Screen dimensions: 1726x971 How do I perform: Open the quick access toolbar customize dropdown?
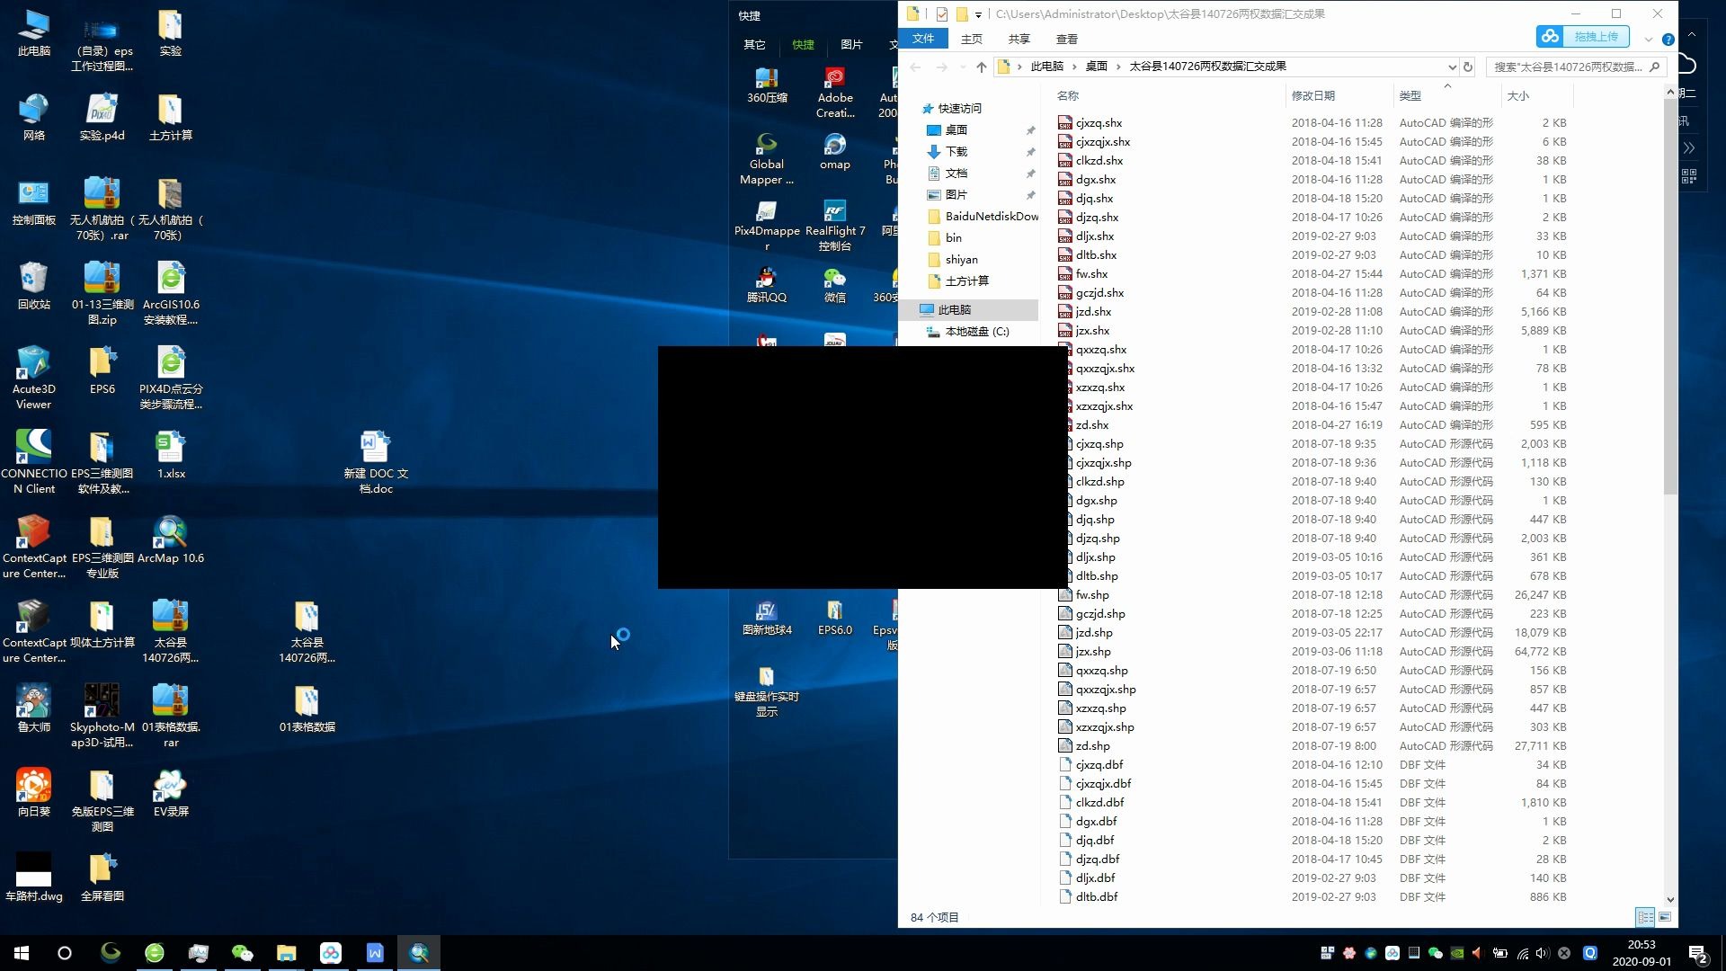[x=978, y=14]
